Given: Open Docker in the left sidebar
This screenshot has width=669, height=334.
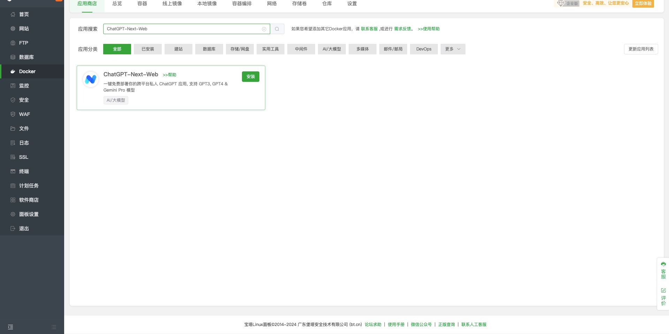Looking at the screenshot, I should [x=27, y=71].
